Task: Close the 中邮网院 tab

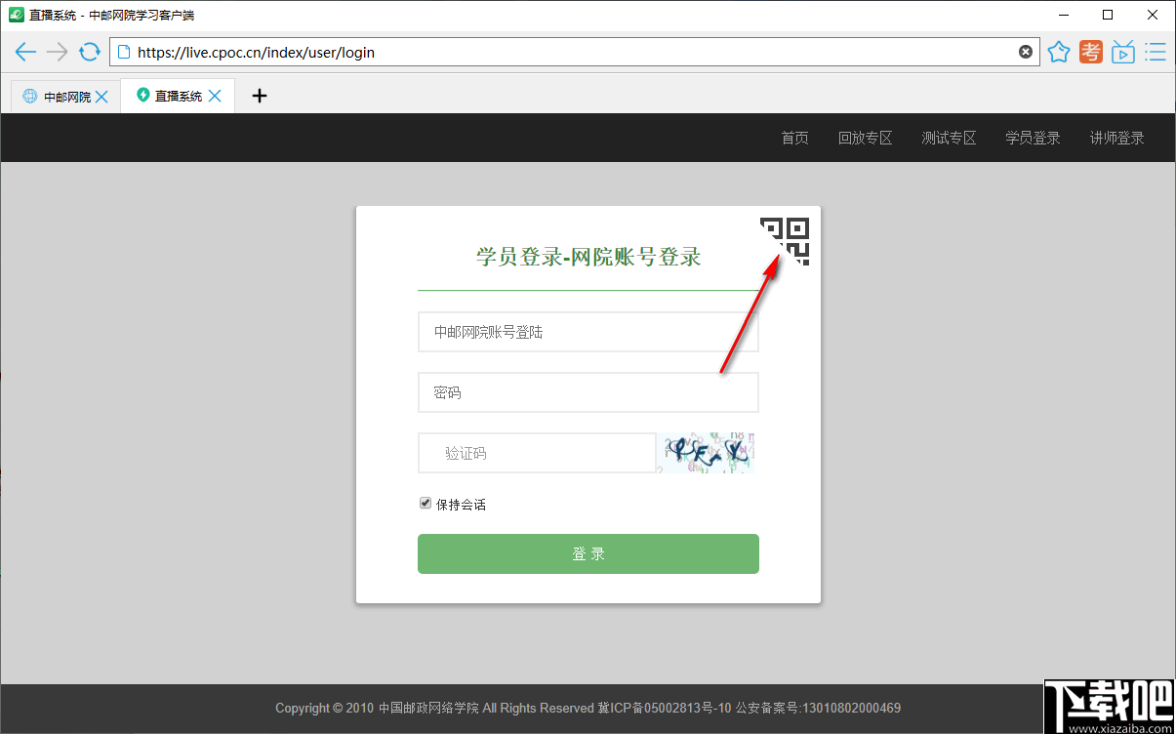Action: click(102, 95)
